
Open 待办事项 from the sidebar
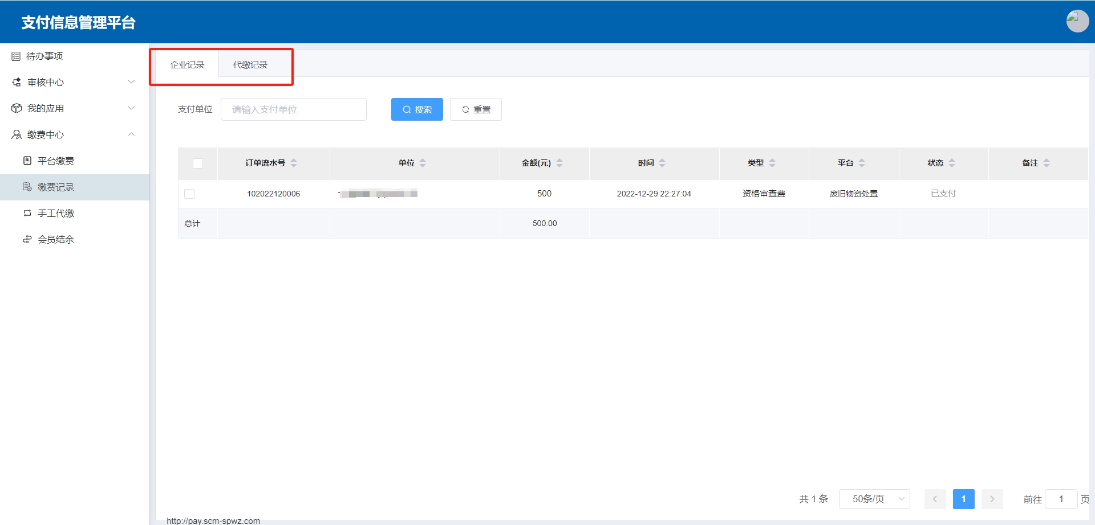tap(44, 56)
